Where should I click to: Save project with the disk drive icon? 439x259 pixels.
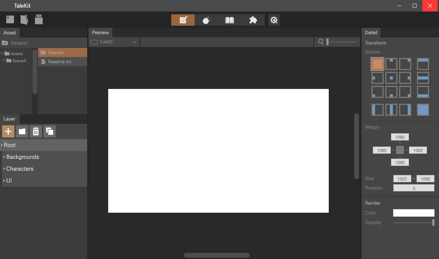click(x=39, y=20)
